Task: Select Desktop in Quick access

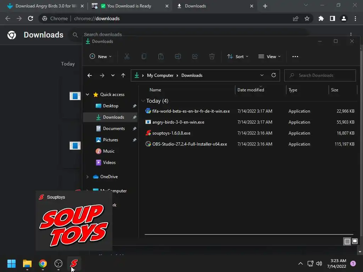Action: click(x=111, y=106)
